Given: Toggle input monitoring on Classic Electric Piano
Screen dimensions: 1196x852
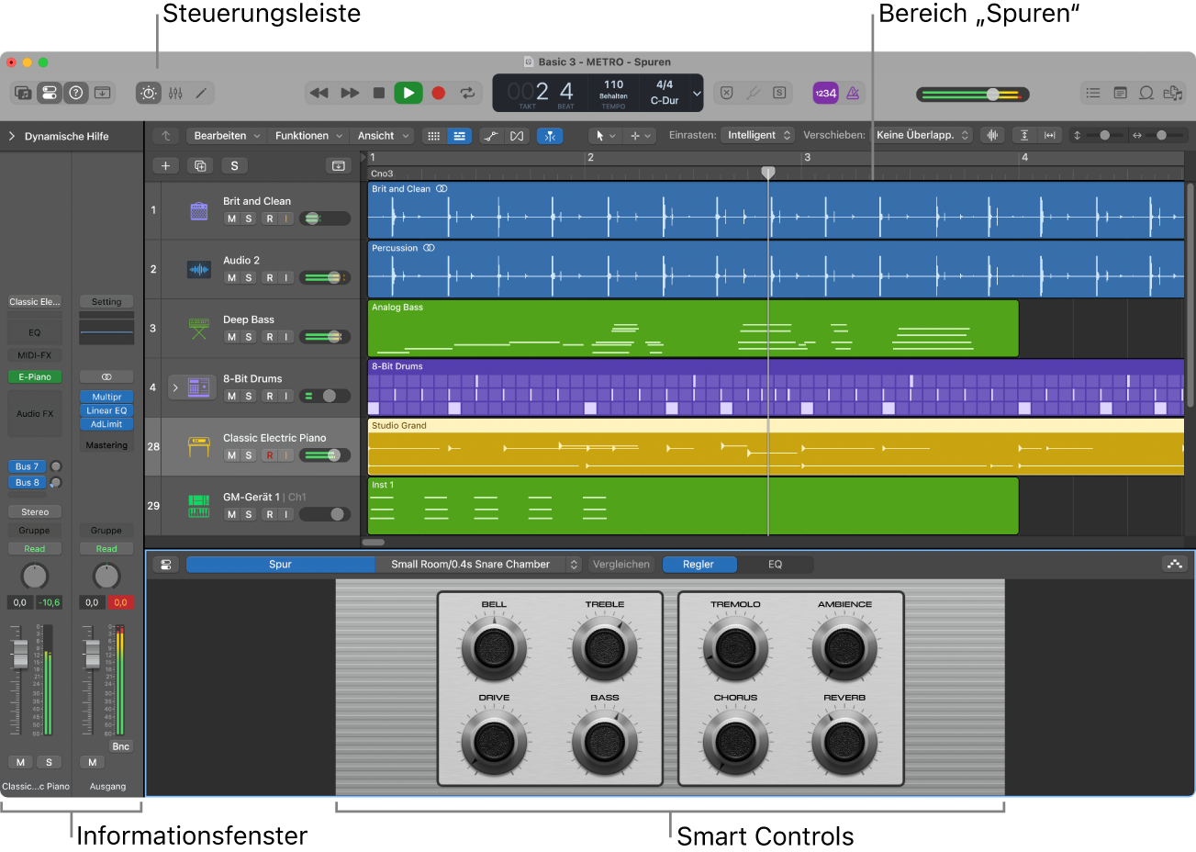Looking at the screenshot, I should (285, 455).
